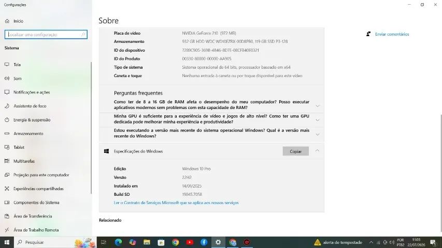The height and width of the screenshot is (248, 442).
Task: Open the volume control in tray
Action: coord(392,242)
